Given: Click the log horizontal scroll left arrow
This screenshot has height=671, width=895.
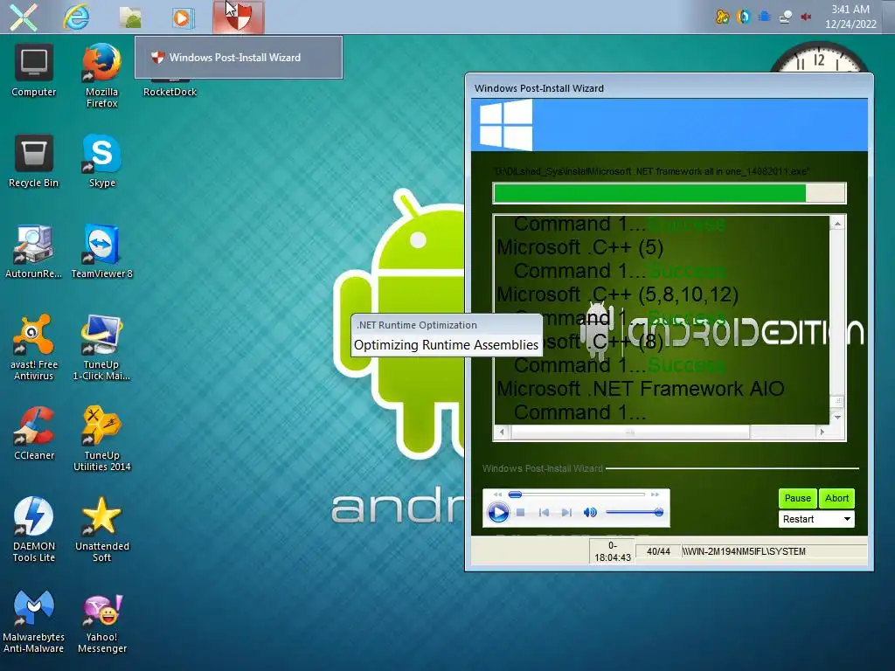Looking at the screenshot, I should point(502,432).
